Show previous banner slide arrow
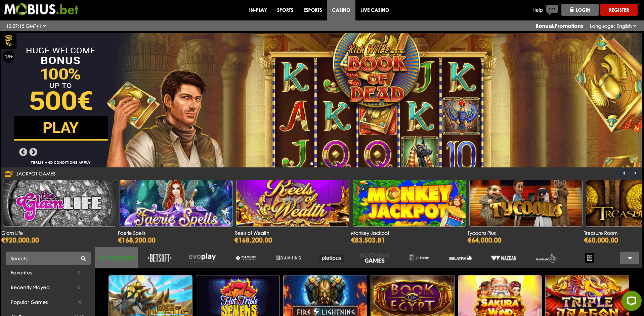 23,152
